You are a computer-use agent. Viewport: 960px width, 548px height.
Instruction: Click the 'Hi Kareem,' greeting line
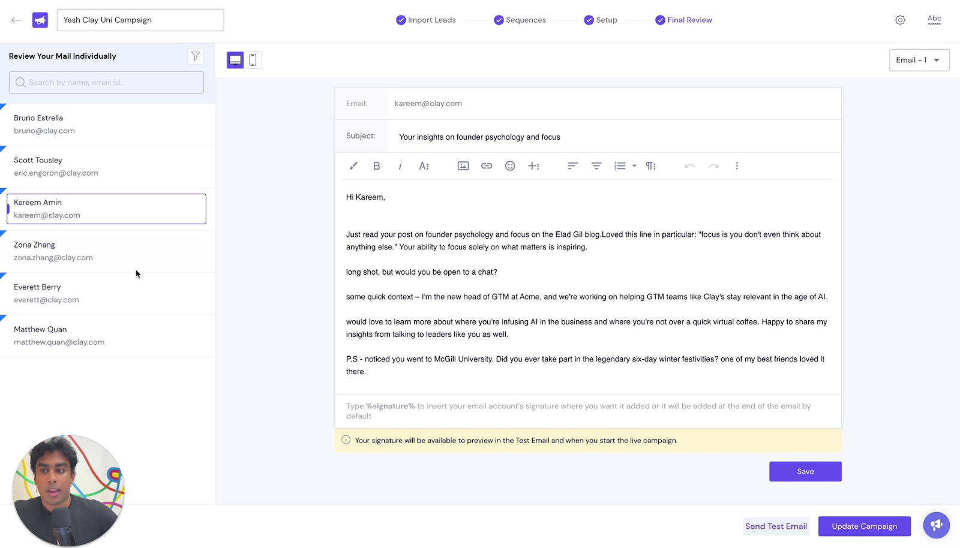point(365,197)
